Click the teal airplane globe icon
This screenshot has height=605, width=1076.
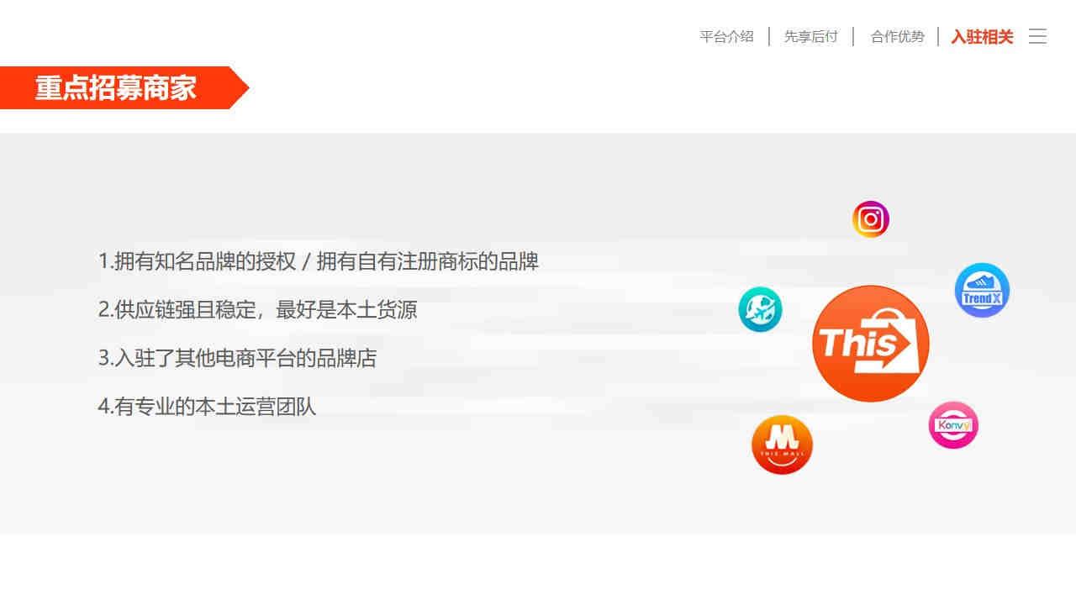[761, 309]
